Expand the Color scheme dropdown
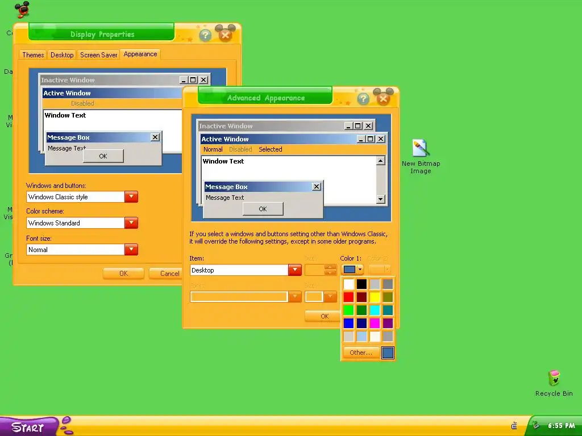 click(x=131, y=223)
